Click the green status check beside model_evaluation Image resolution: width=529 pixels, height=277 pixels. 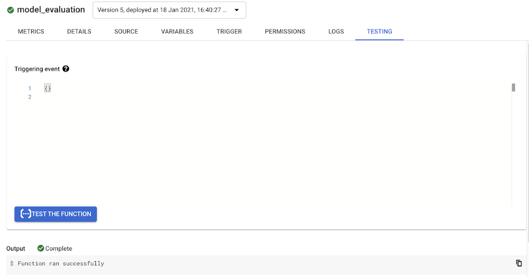coord(11,10)
